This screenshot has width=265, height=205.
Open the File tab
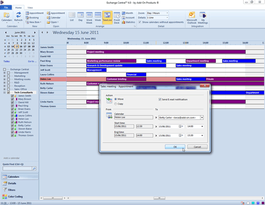coord(6,7)
